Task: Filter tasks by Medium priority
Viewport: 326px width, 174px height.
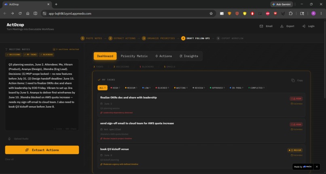Action: (131, 88)
